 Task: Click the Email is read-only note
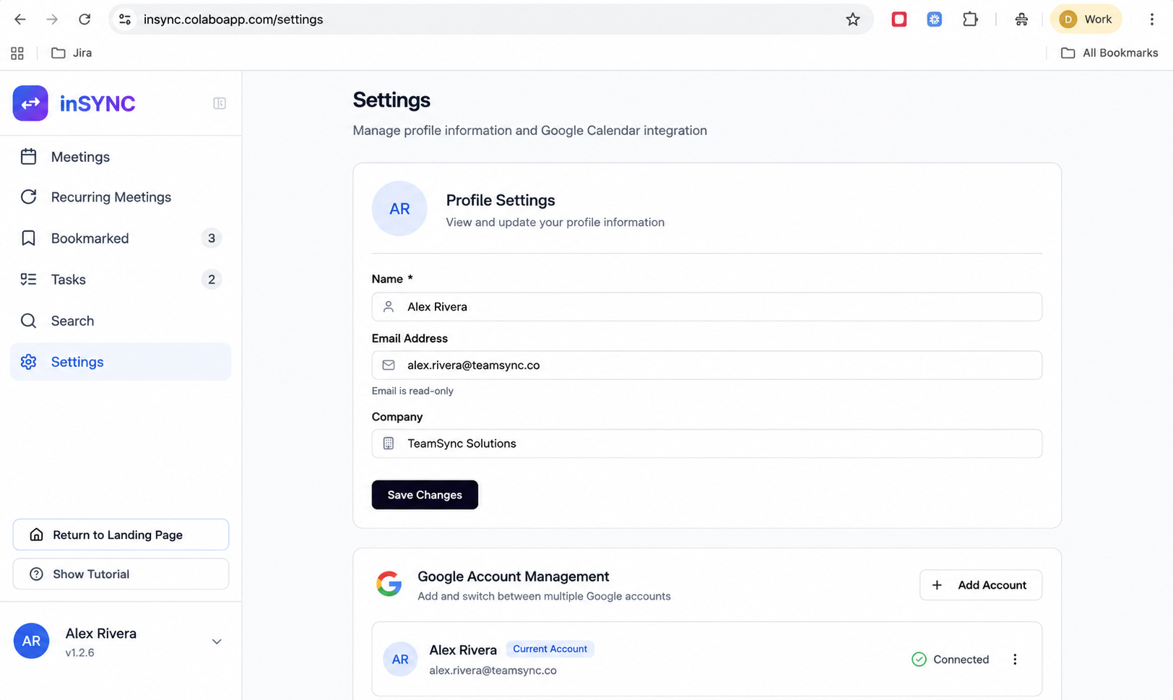[x=412, y=391]
